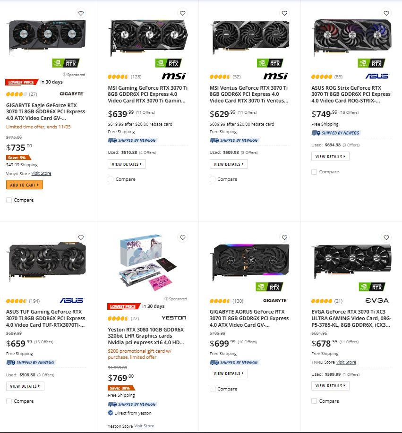The image size is (402, 433).
Task: Tick Compare for the GIGABYTE AORUS listing
Action: coord(212,389)
